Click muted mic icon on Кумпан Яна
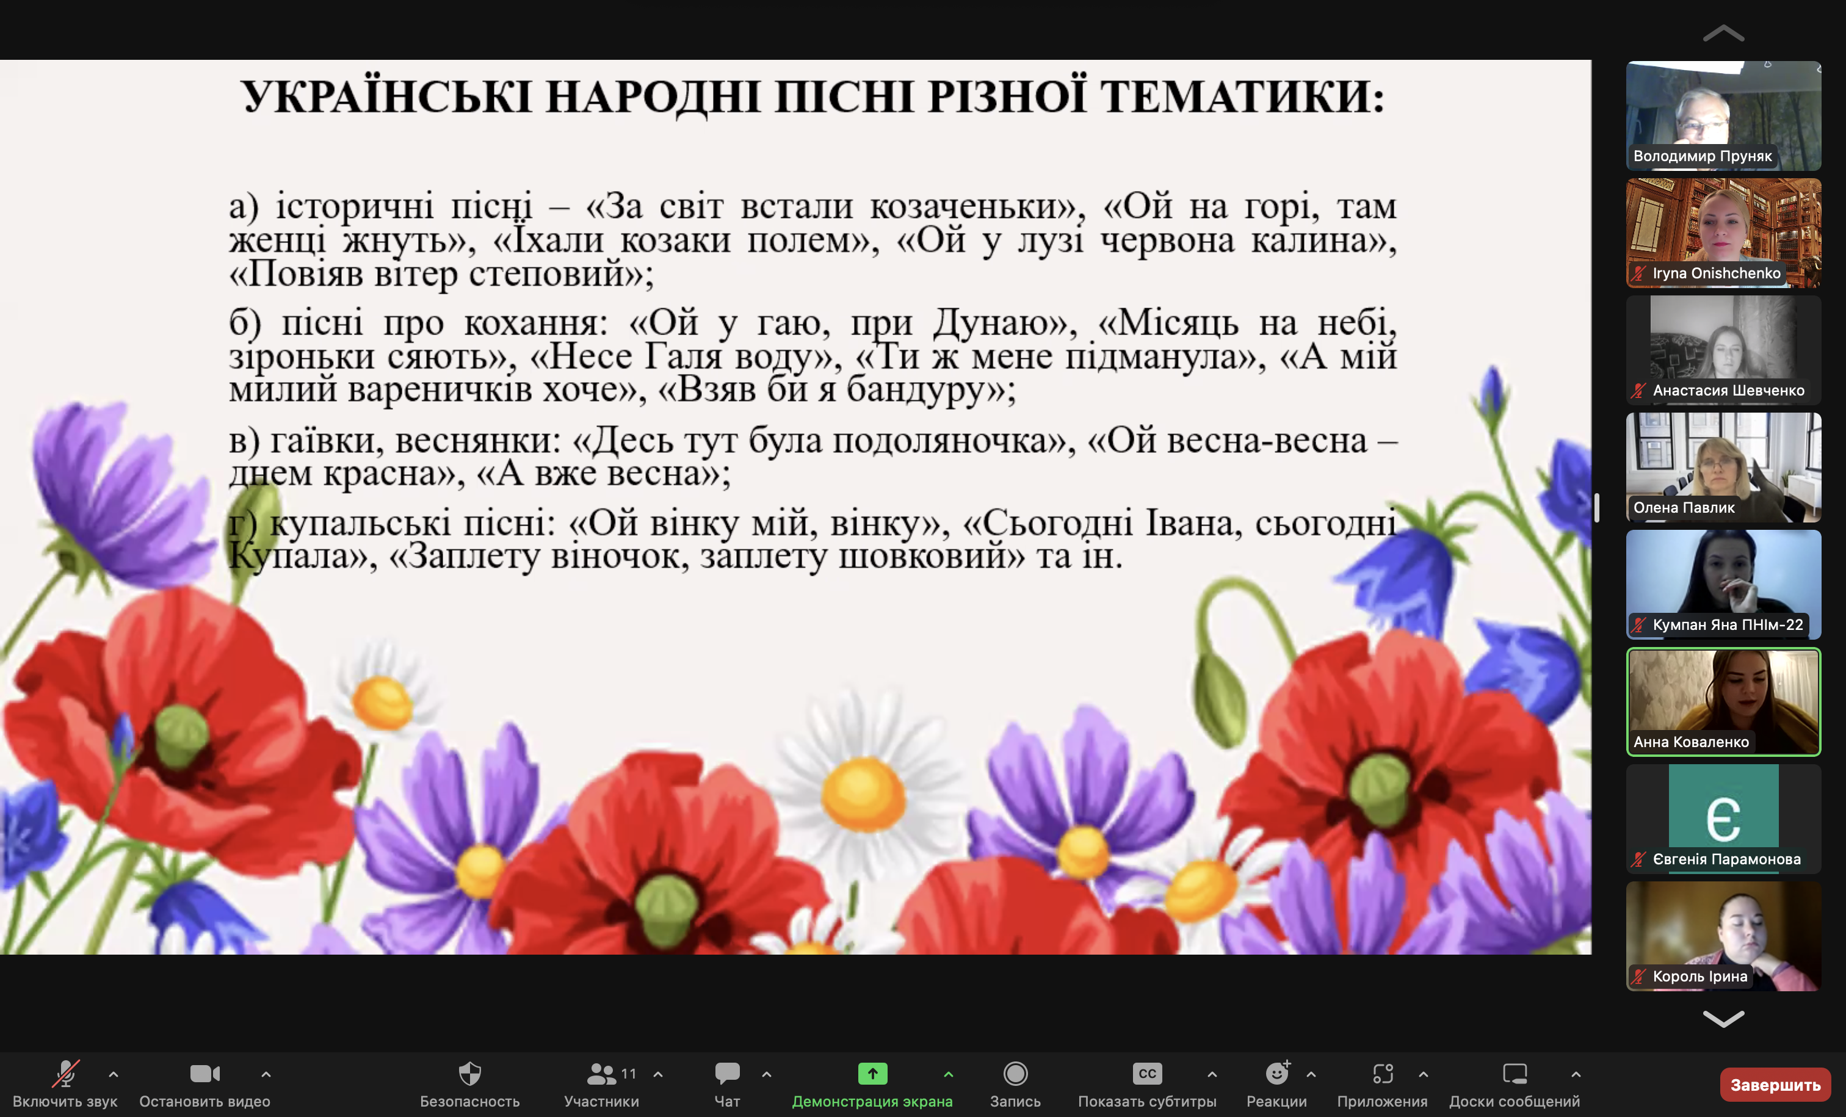 [1639, 625]
